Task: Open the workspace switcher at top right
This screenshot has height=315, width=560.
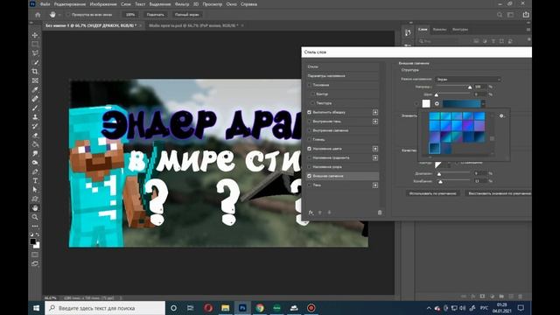Action: [510, 15]
